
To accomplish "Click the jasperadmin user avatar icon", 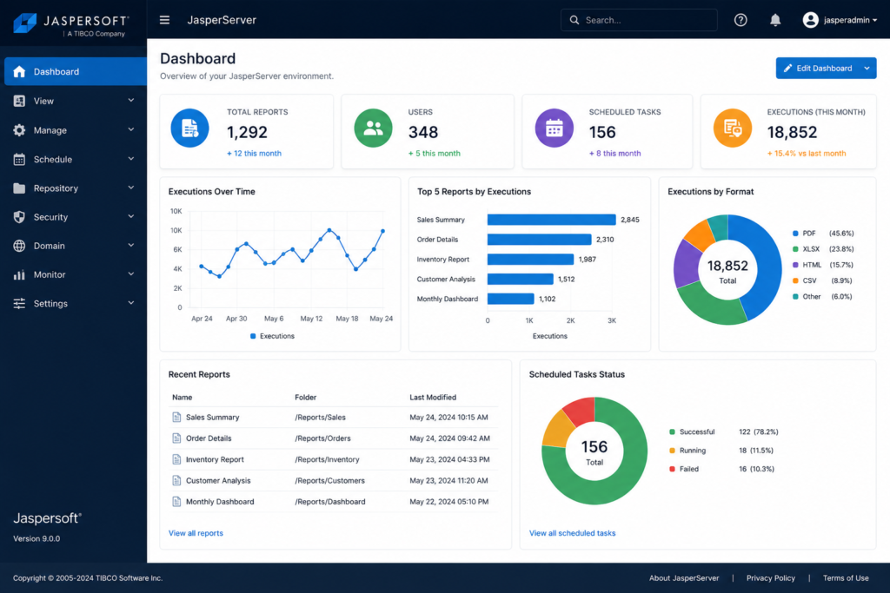I will (x=810, y=20).
